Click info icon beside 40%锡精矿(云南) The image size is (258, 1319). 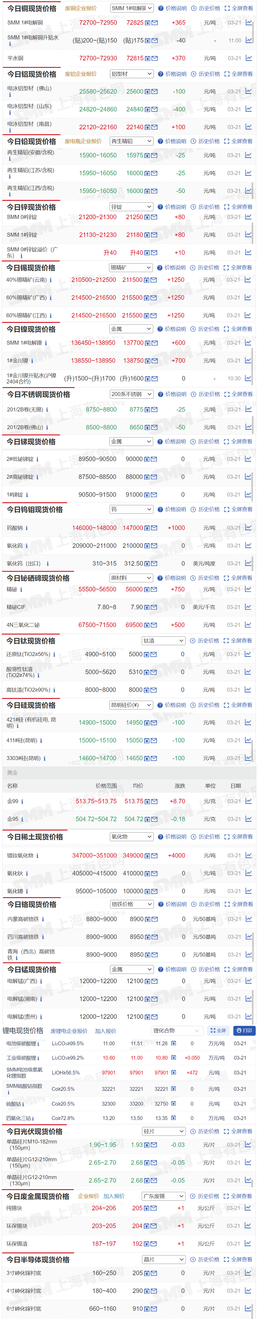tap(51, 280)
